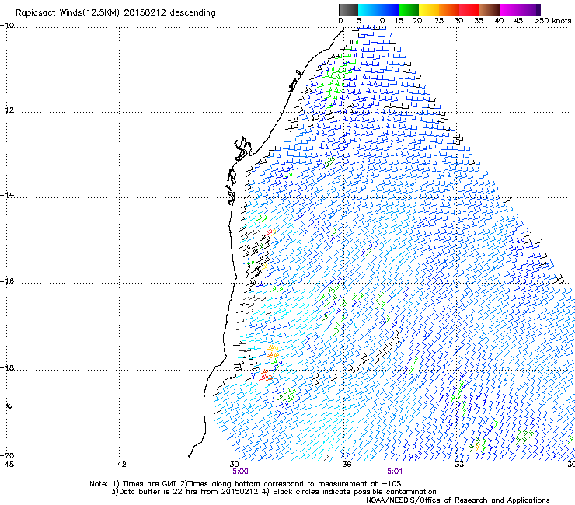Click the longitude label '-45'
Viewport: 575px width, 505px height.
coord(7,465)
